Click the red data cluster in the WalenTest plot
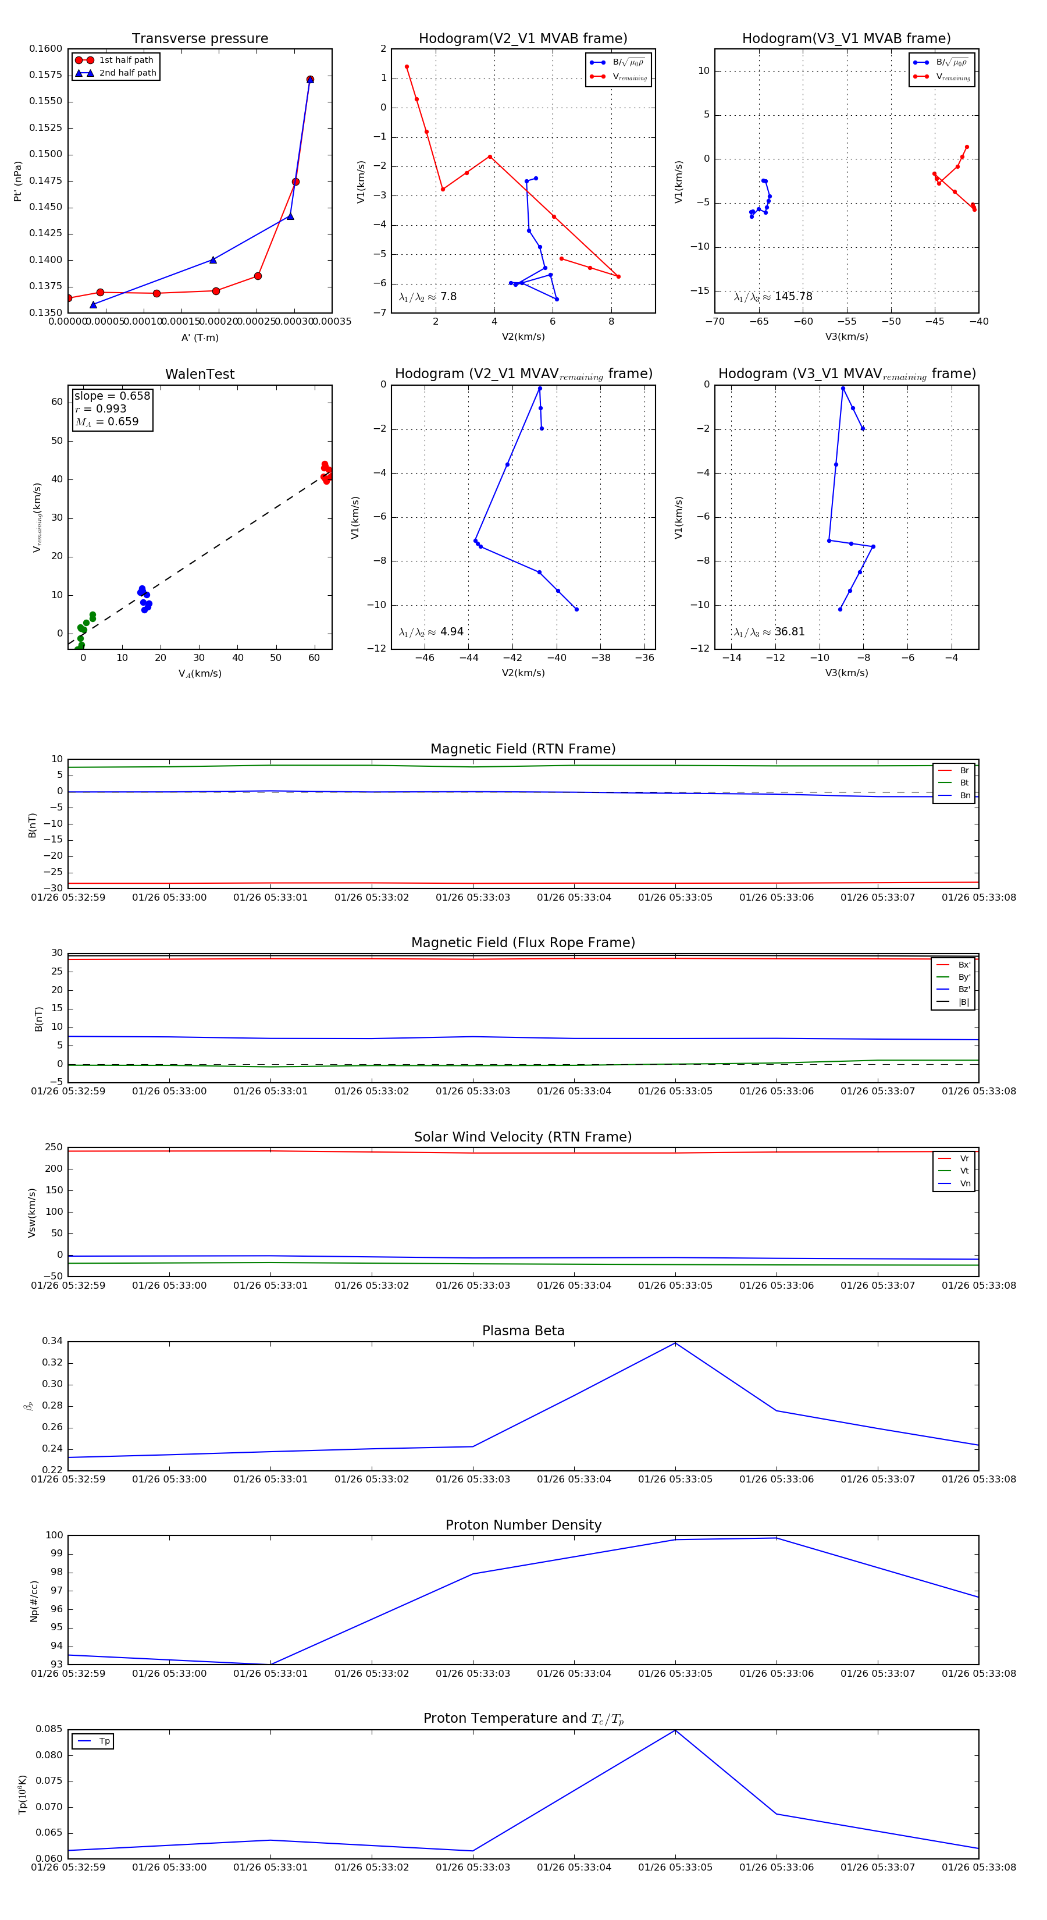1047x1920 pixels. point(326,472)
